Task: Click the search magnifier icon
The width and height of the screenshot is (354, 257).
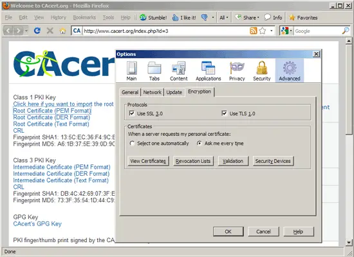Action: [x=346, y=31]
